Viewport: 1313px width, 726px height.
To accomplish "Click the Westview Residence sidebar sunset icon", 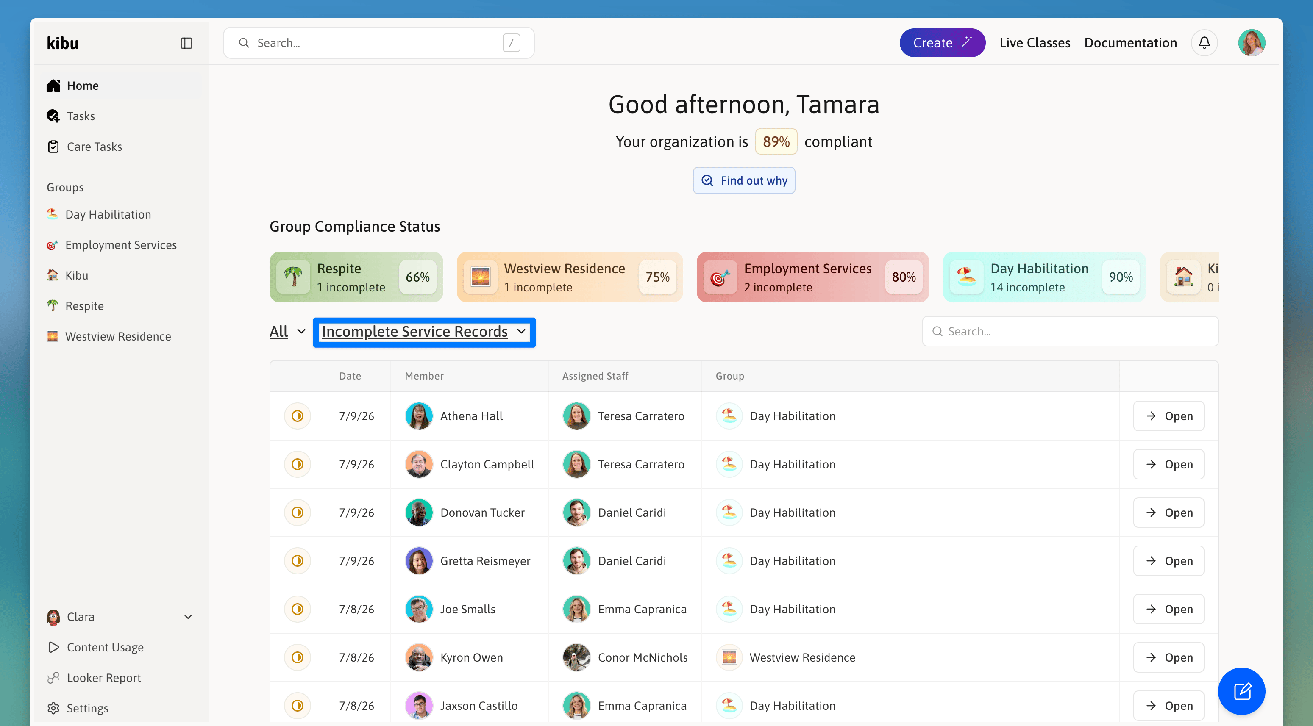I will (x=53, y=336).
